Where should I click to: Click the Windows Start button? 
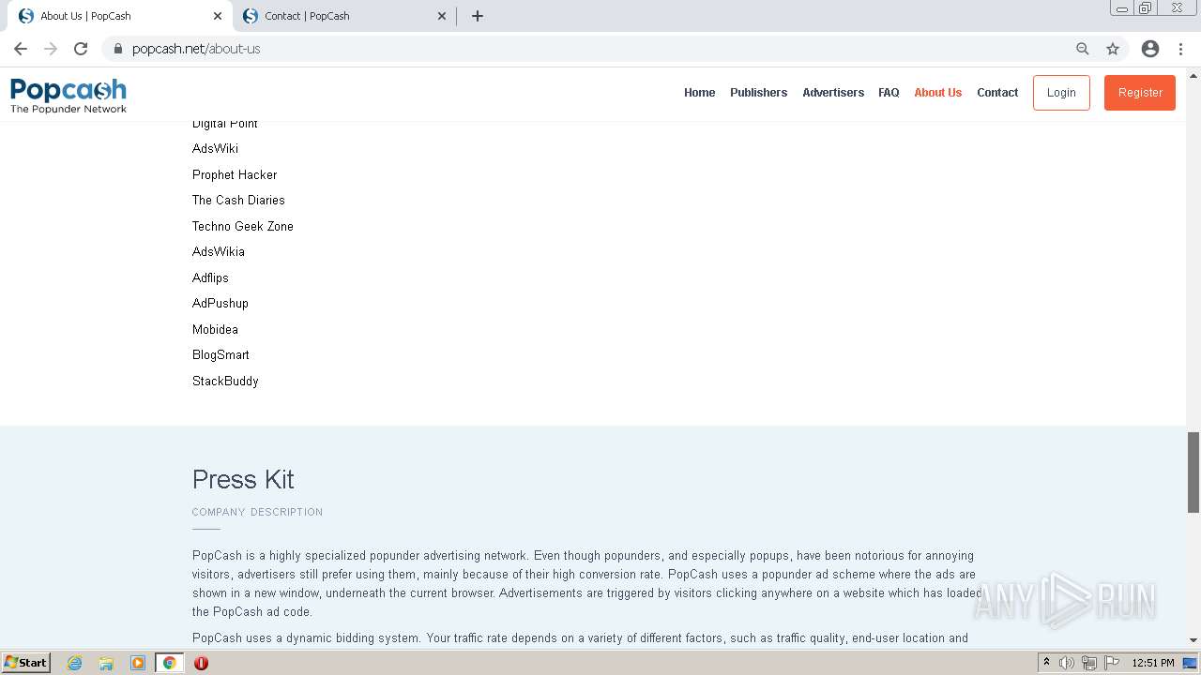pos(25,663)
